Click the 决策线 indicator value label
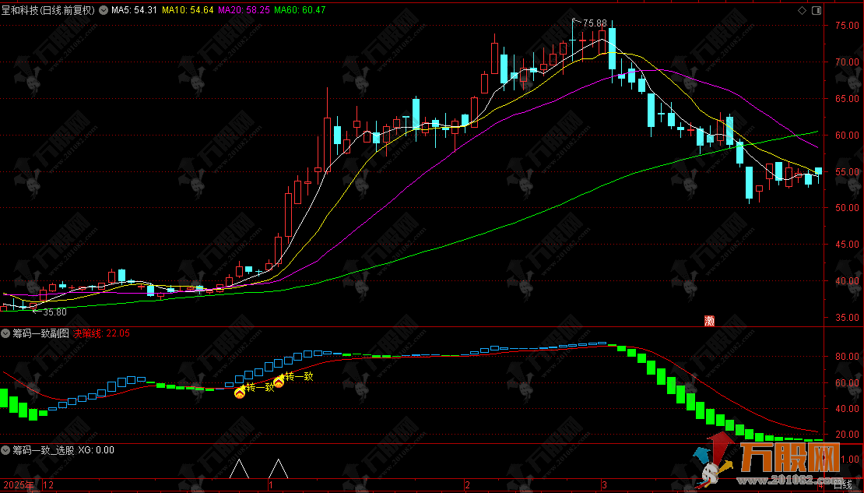 (101, 333)
